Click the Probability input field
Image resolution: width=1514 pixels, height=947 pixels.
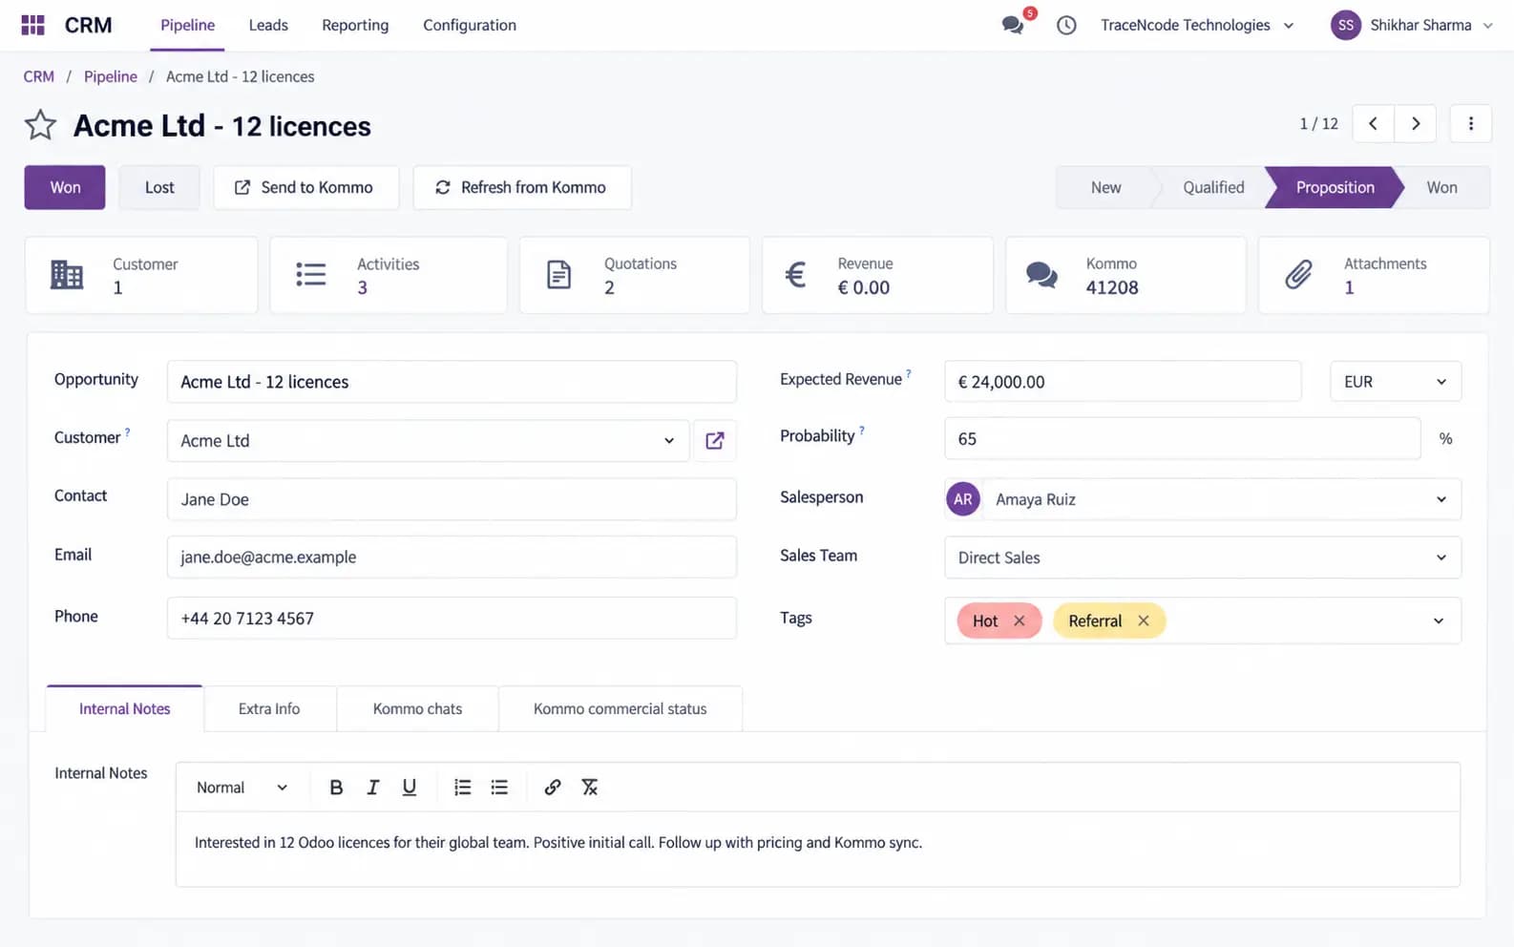pyautogui.click(x=1182, y=439)
